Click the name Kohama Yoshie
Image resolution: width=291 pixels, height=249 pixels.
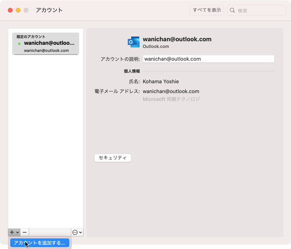(x=161, y=81)
